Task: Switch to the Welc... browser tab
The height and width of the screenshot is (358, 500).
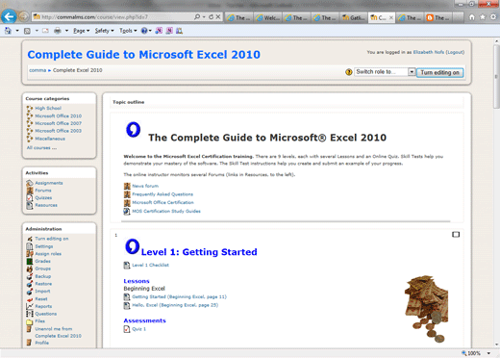Action: point(268,18)
